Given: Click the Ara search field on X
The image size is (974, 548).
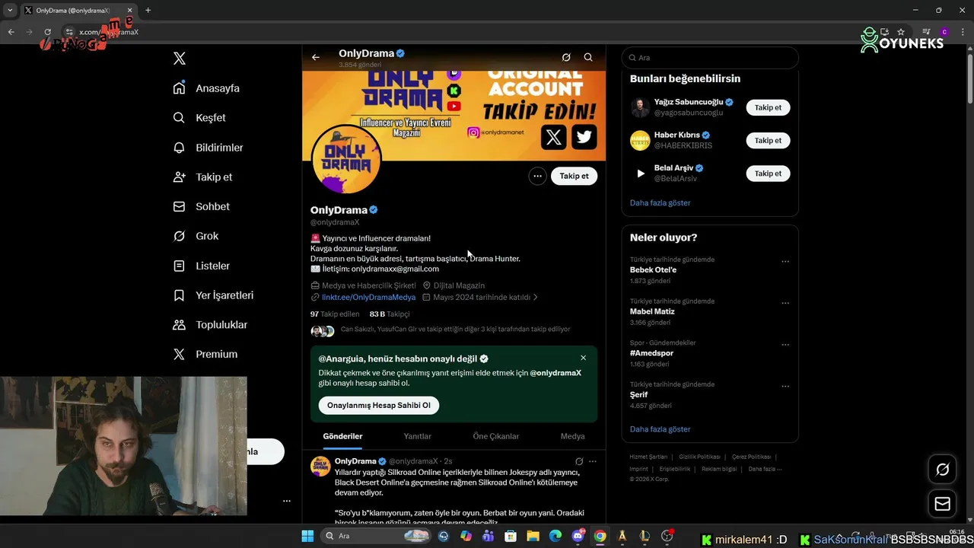Looking at the screenshot, I should point(710,58).
